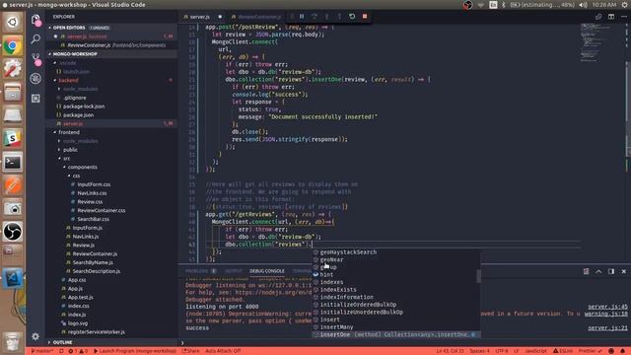This screenshot has height=355, width=631.
Task: Open OBS Studio from the dock
Action: point(13,232)
